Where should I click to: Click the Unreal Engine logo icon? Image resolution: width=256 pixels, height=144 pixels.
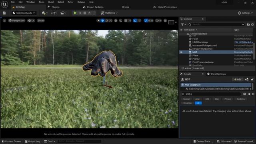coord(4,4)
